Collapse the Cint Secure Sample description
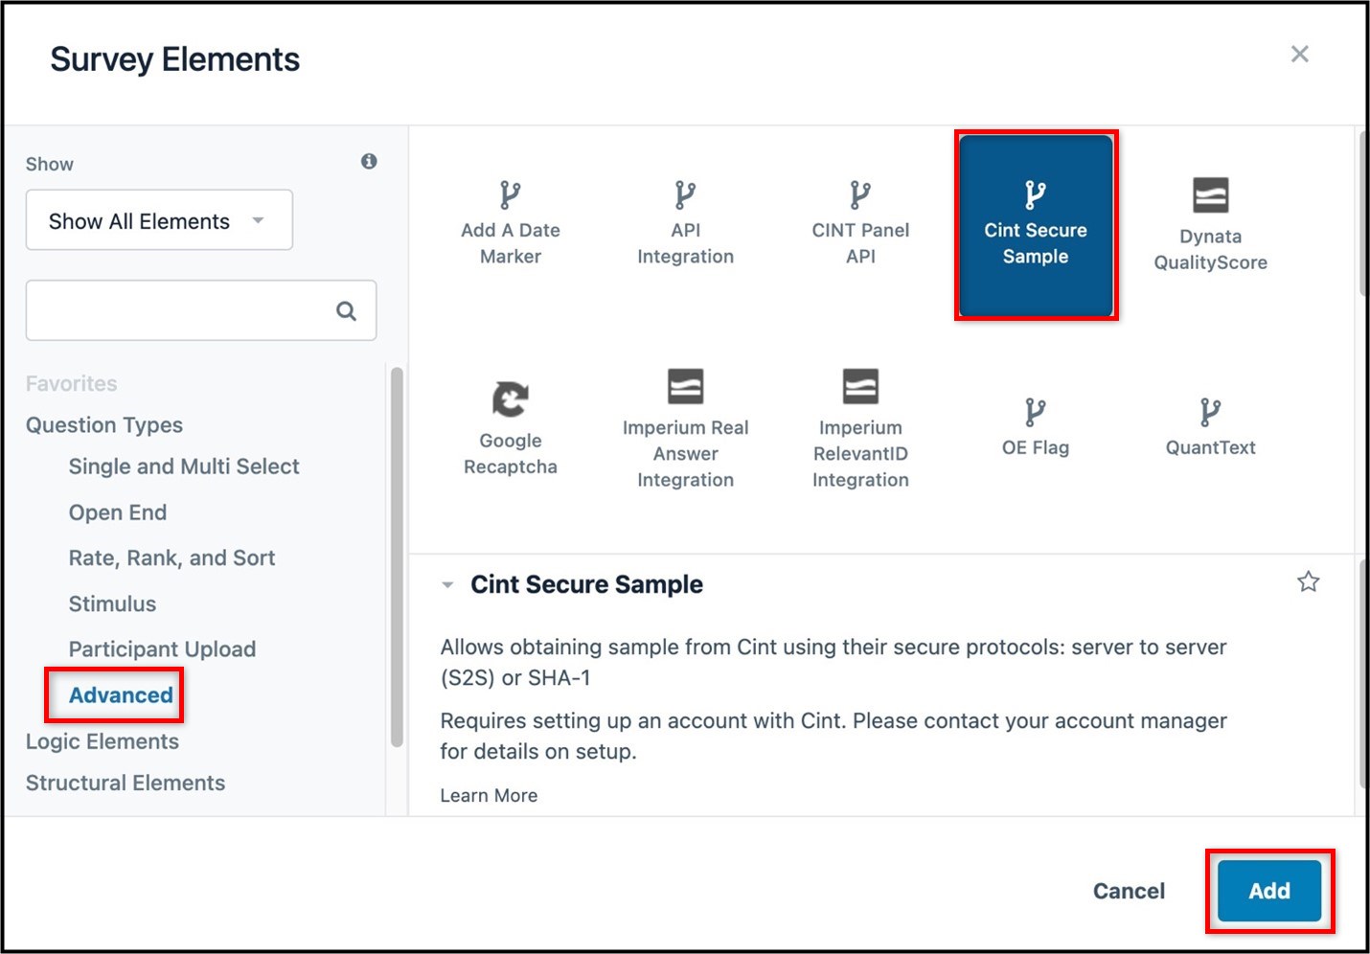Viewport: 1370px width, 954px height. [x=447, y=584]
